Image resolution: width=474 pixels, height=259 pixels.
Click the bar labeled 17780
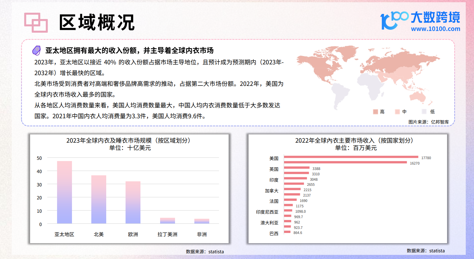351,157
